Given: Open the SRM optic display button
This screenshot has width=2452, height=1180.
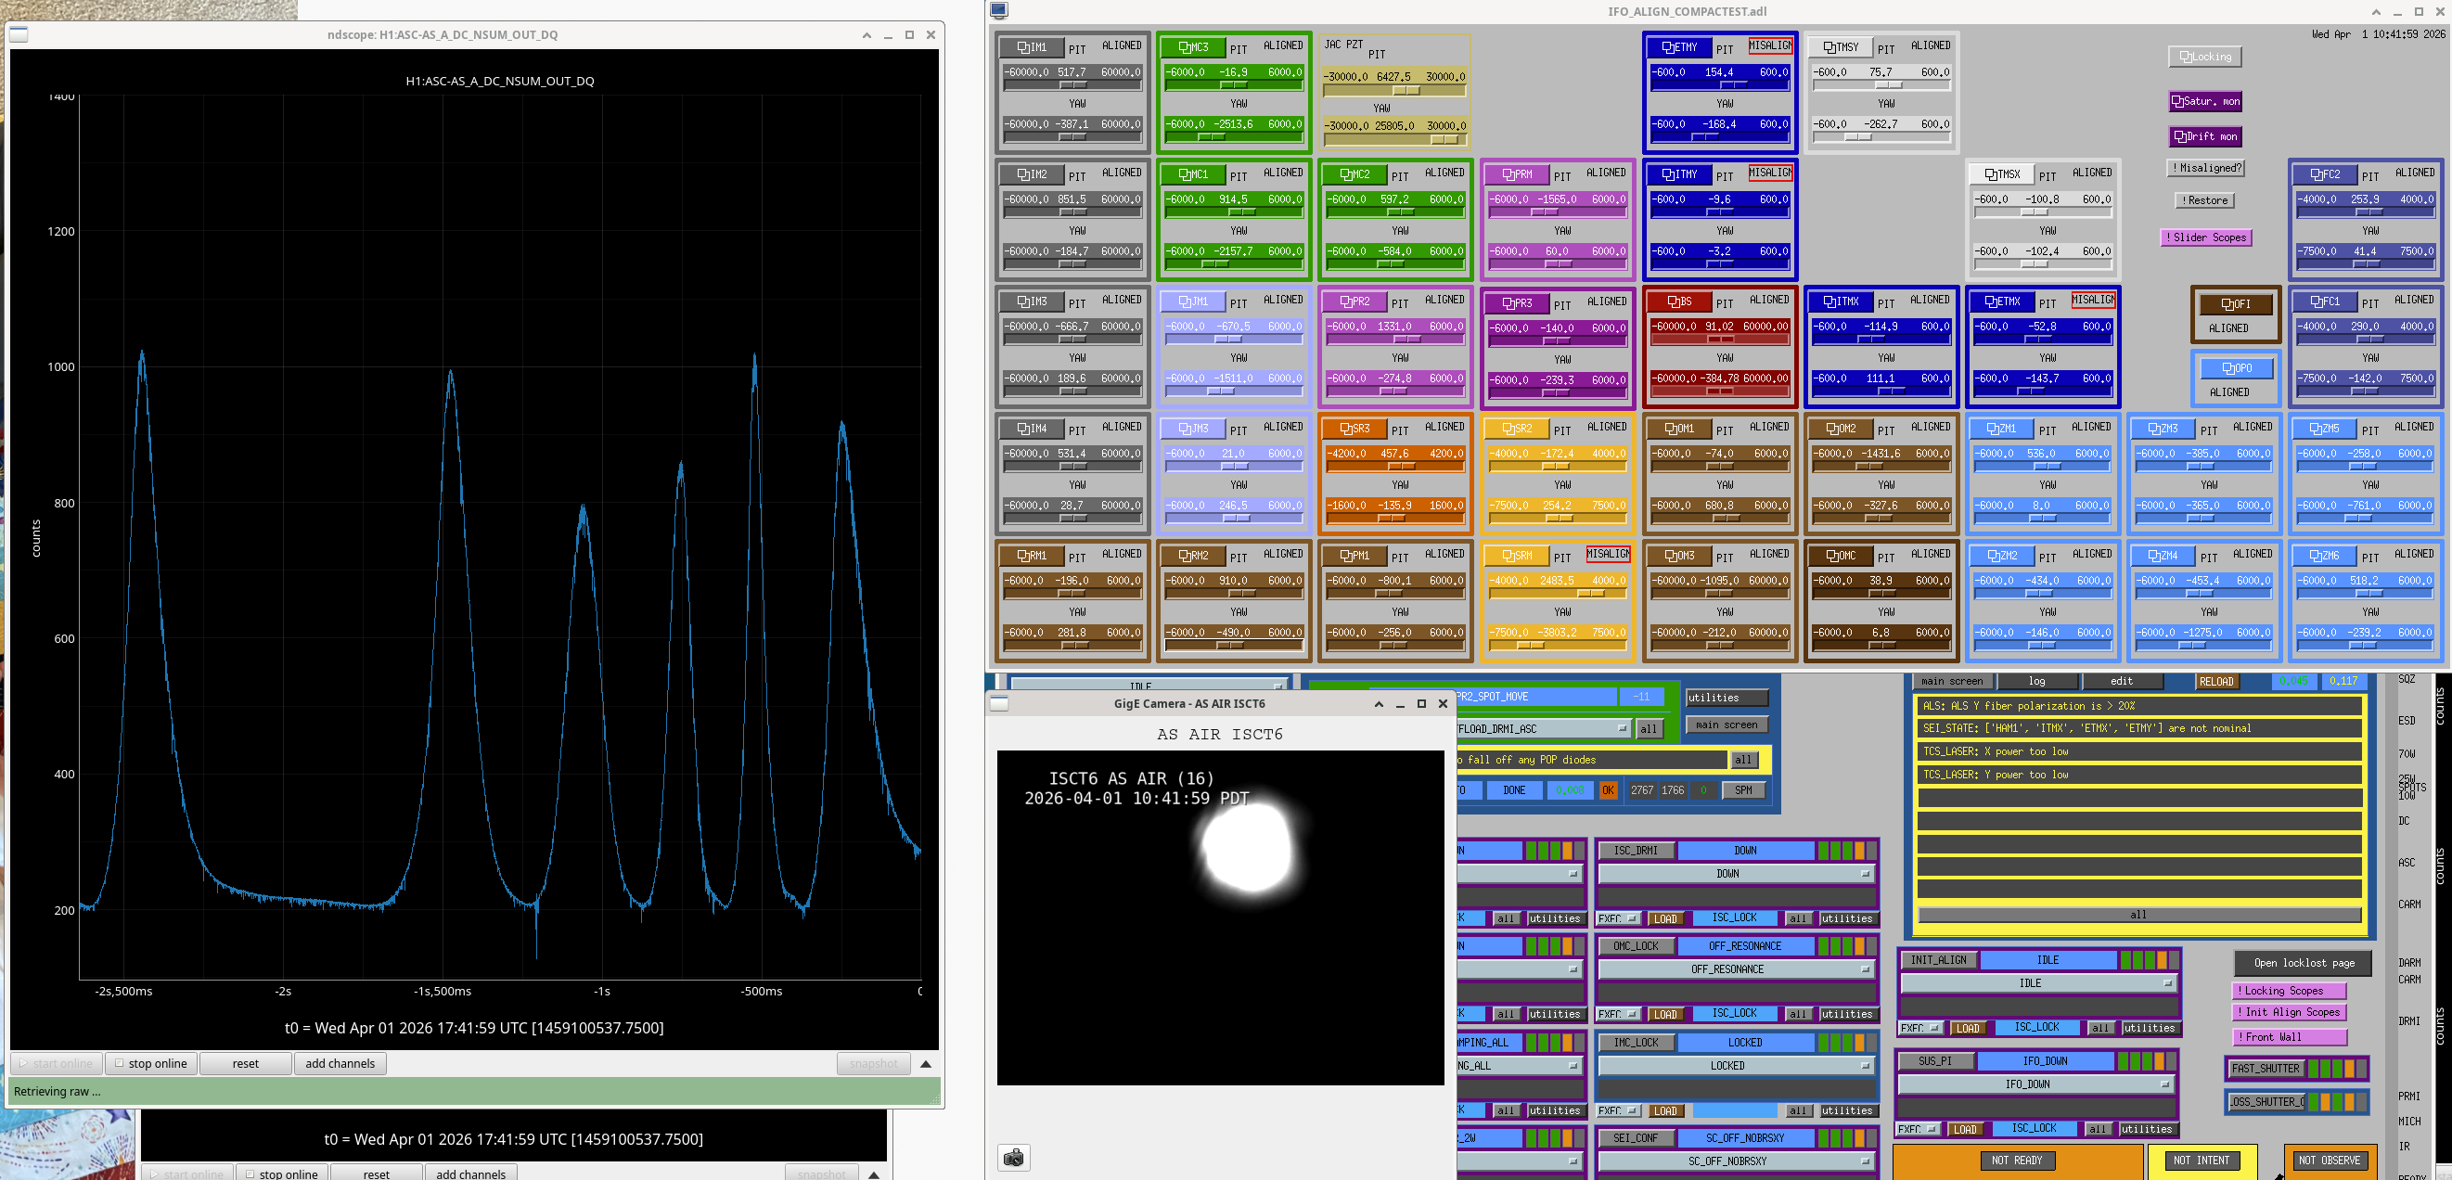Looking at the screenshot, I should [x=1516, y=556].
